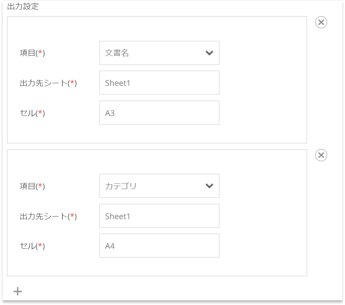Focus the Sheet1 field above cell A4
The width and height of the screenshot is (345, 305).
tap(159, 216)
